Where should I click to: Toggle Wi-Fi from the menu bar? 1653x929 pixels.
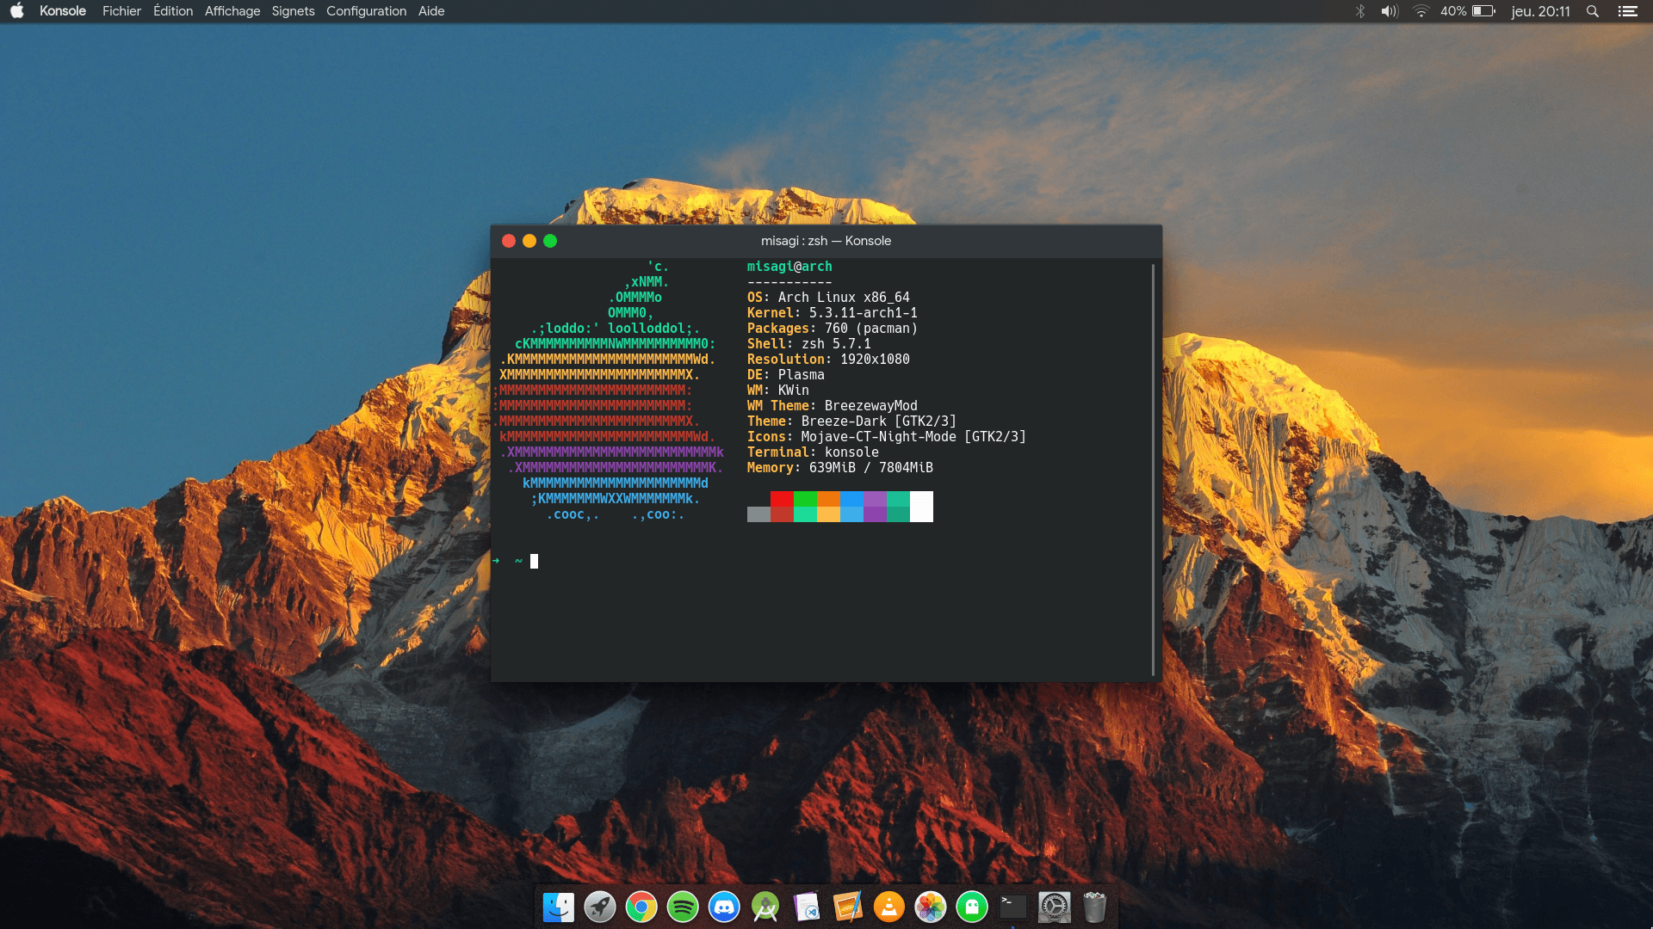(1421, 11)
